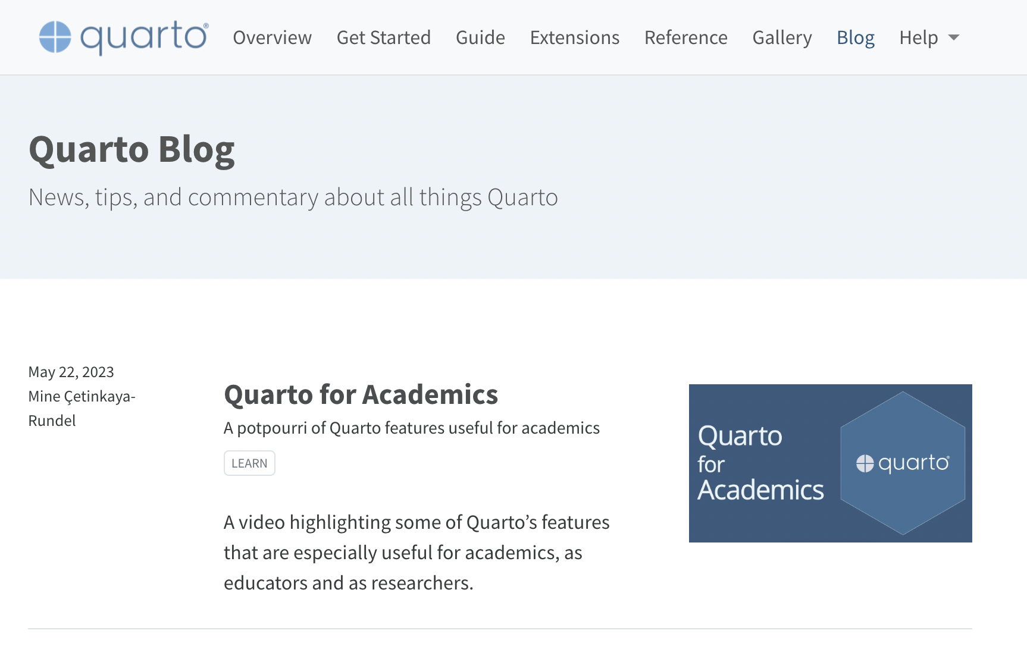Click the subtitle about potpourri of Quarto features
The height and width of the screenshot is (646, 1027).
(411, 428)
